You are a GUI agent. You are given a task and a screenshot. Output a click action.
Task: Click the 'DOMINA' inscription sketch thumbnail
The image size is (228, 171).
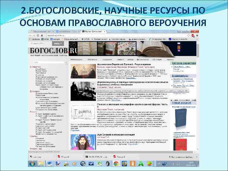pyautogui.click(x=83, y=112)
